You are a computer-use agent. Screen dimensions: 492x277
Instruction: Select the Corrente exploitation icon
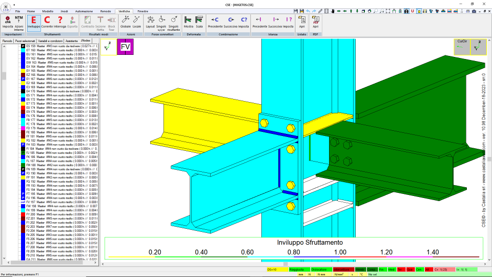click(47, 22)
